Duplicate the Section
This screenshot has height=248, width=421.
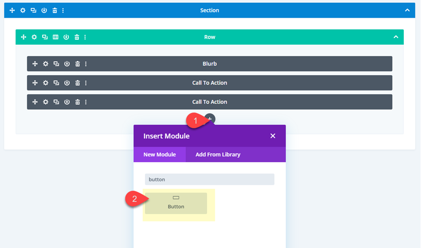click(x=33, y=10)
